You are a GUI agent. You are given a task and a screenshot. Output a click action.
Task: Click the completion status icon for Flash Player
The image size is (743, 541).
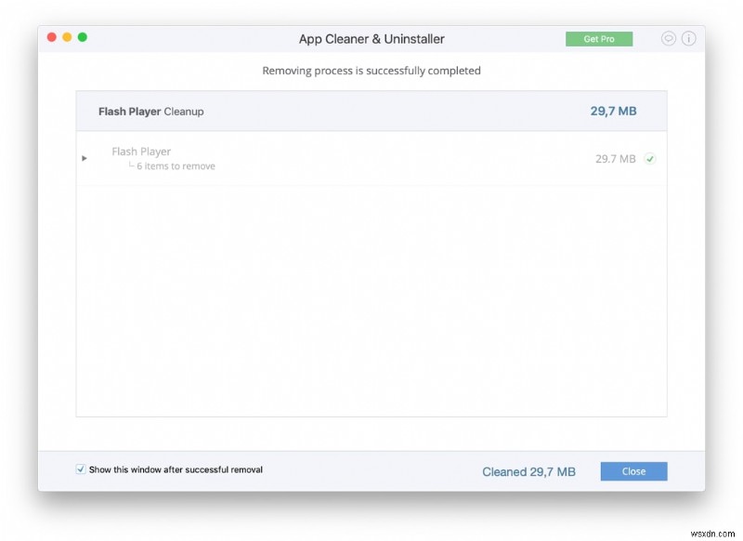pyautogui.click(x=650, y=158)
